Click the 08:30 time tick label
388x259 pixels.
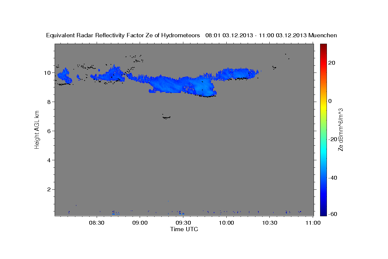pos(97,223)
